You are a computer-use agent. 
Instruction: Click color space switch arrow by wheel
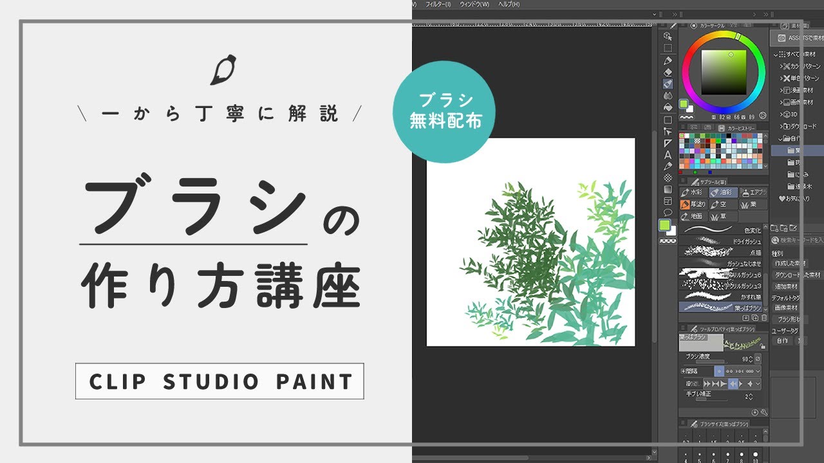763,116
